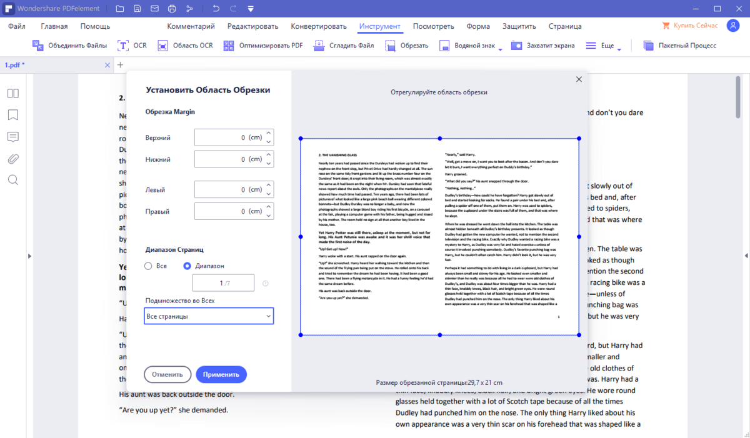The height and width of the screenshot is (438, 750).
Task: Switch to the Редактировать tab
Action: (x=253, y=26)
